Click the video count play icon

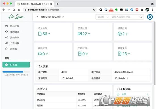(x=120, y=34)
